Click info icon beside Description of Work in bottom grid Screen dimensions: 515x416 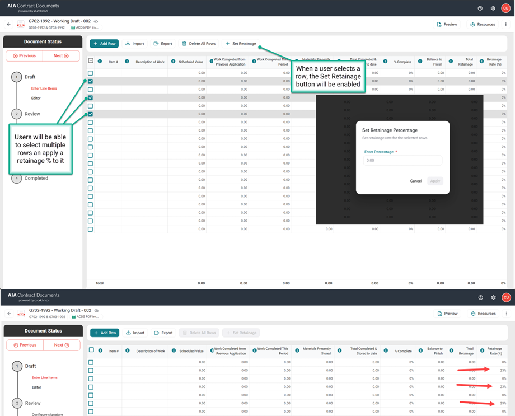tap(128, 351)
